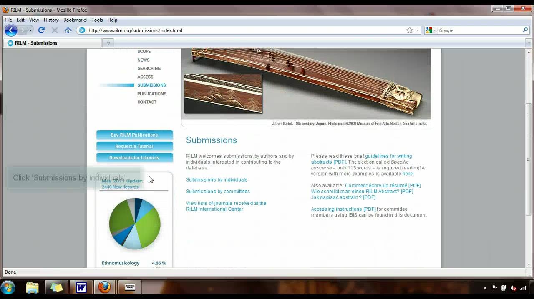The height and width of the screenshot is (299, 534).
Task: Open the Windows Start button
Action: point(8,287)
